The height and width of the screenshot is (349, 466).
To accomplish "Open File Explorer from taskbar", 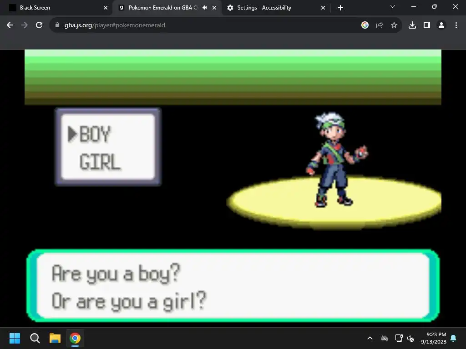I will 55,338.
